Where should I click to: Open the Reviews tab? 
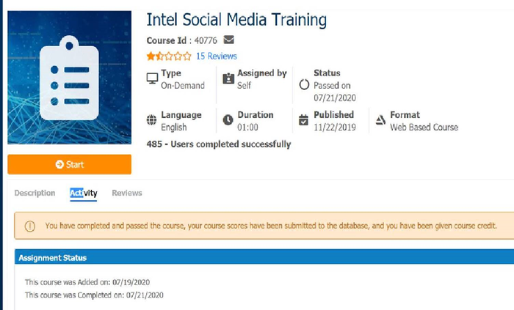[127, 193]
